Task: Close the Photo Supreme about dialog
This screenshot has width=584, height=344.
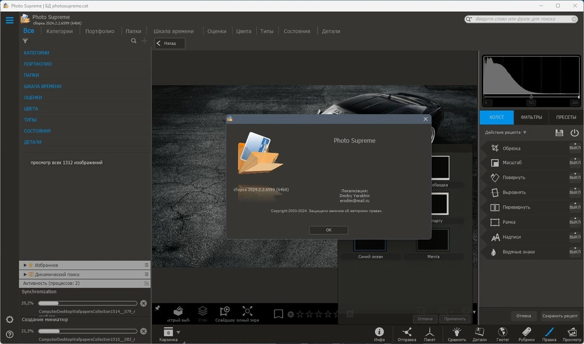Action: (x=425, y=119)
